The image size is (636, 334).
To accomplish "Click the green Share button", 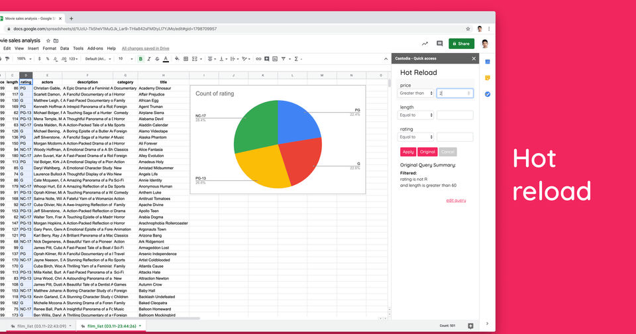I will (x=461, y=44).
